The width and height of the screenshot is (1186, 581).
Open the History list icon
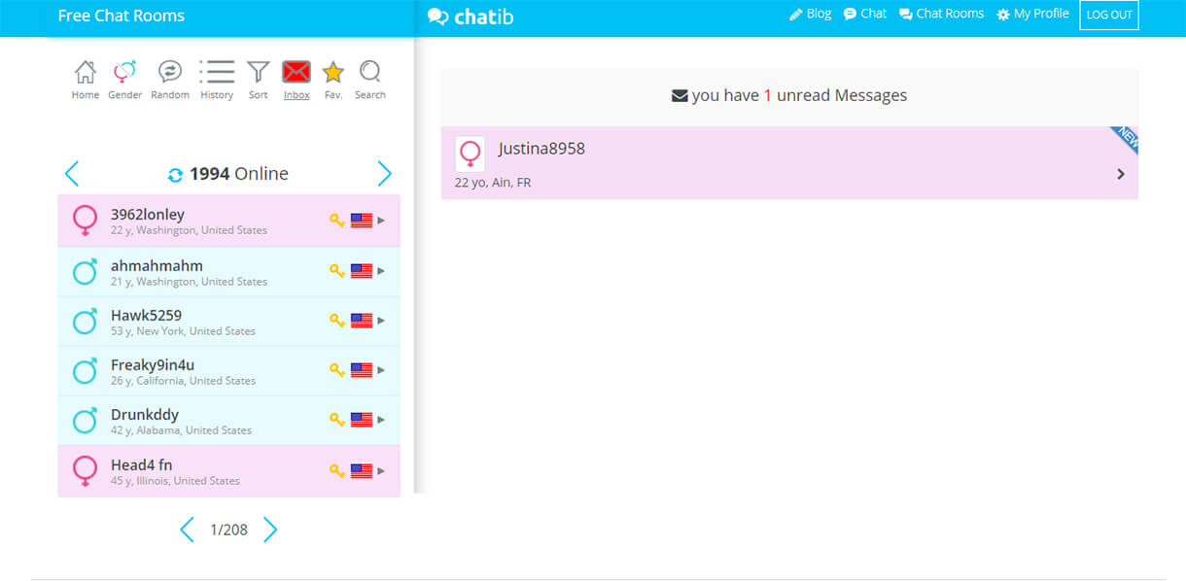(x=217, y=73)
